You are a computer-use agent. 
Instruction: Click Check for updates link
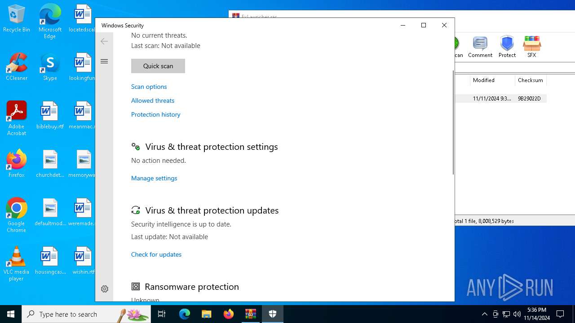pyautogui.click(x=156, y=254)
